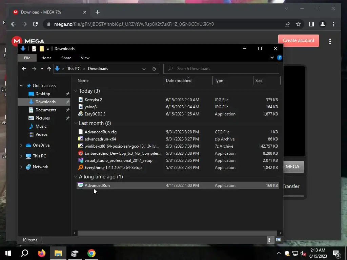Select visual_studio_professional_2017_setup
Screen dimensions: 347x260
pyautogui.click(x=178, y=160)
